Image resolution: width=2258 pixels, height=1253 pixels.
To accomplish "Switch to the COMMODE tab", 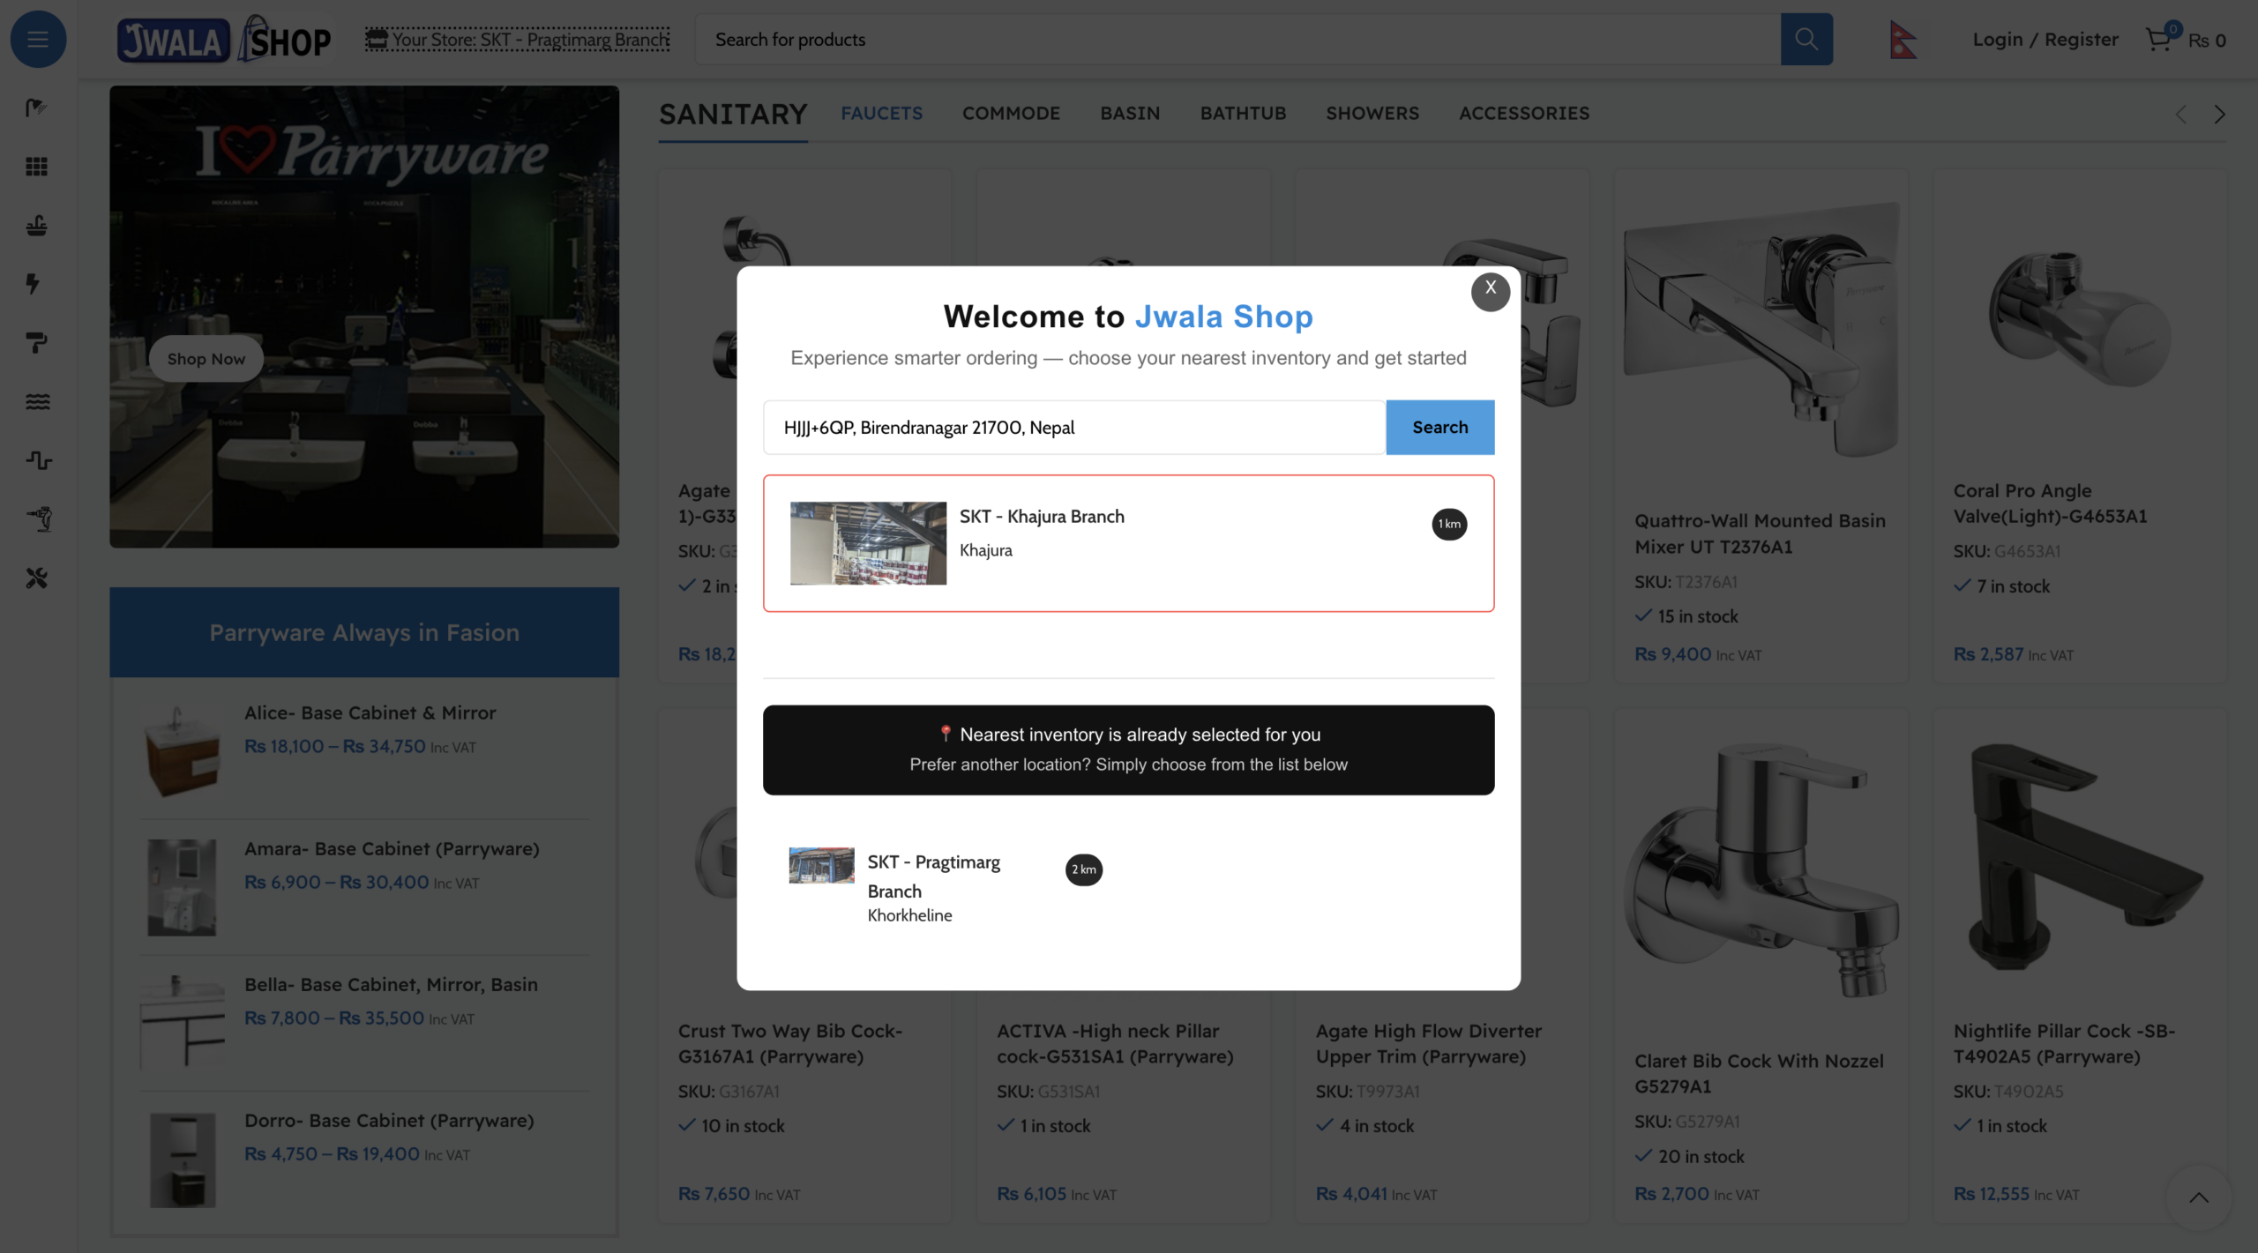I will [1011, 113].
